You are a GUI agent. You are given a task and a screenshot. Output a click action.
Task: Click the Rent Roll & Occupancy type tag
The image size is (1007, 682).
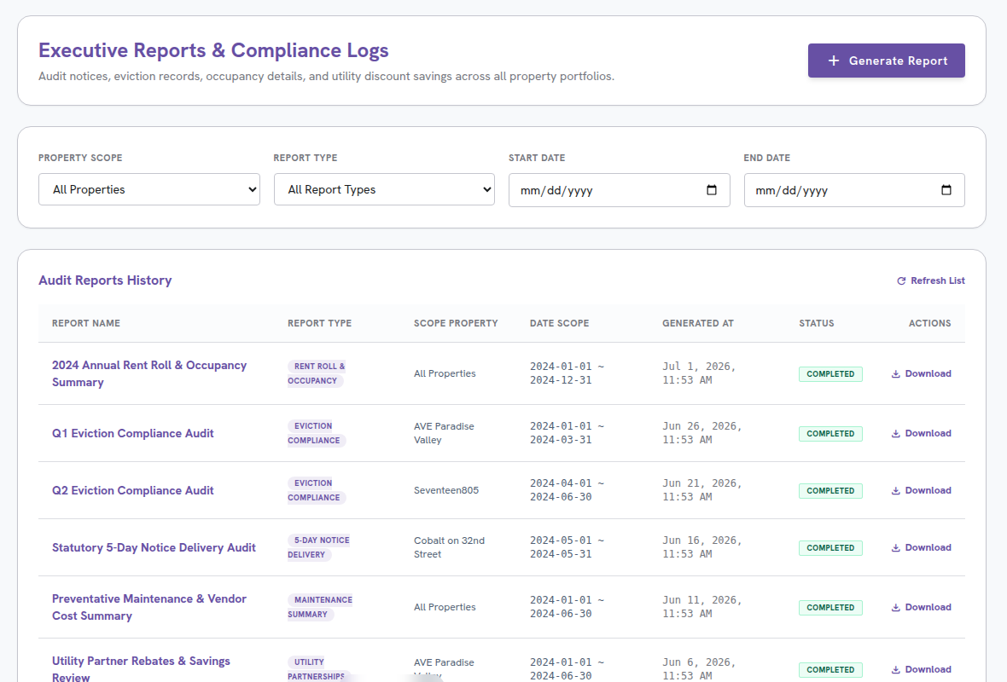[317, 373]
